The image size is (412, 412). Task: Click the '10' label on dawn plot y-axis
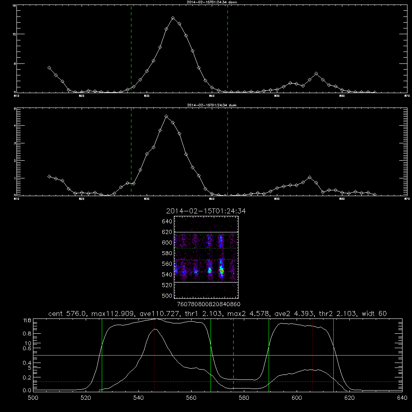tap(14, 34)
